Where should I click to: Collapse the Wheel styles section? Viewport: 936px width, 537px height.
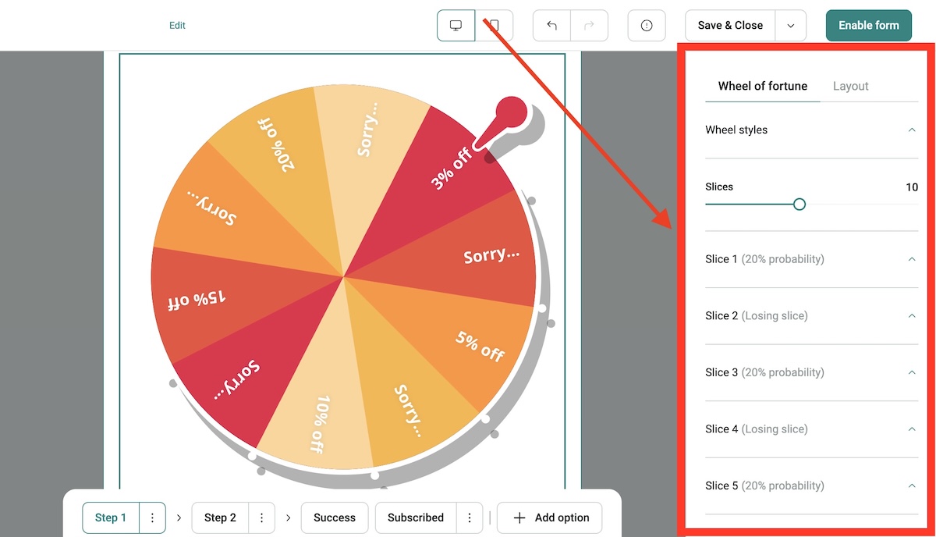[911, 130]
